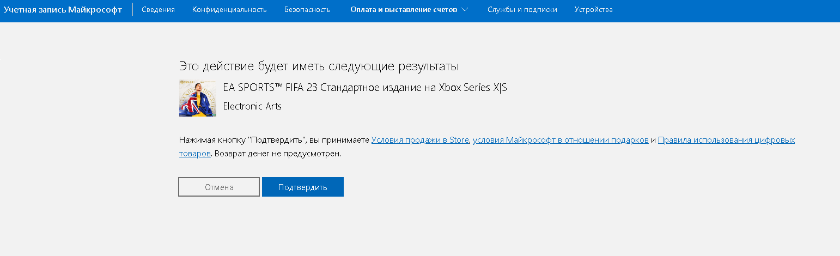Select the Устройства tab
The height and width of the screenshot is (256, 840).
point(593,10)
